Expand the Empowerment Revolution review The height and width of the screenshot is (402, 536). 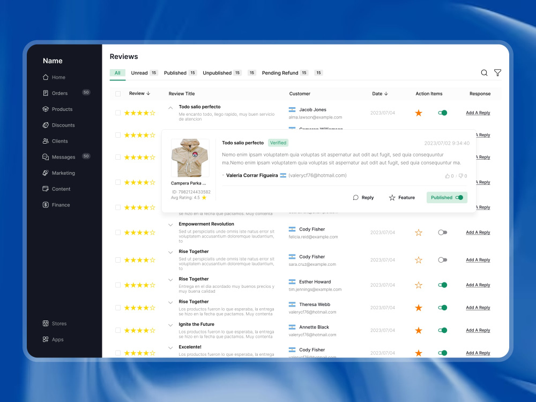click(170, 225)
